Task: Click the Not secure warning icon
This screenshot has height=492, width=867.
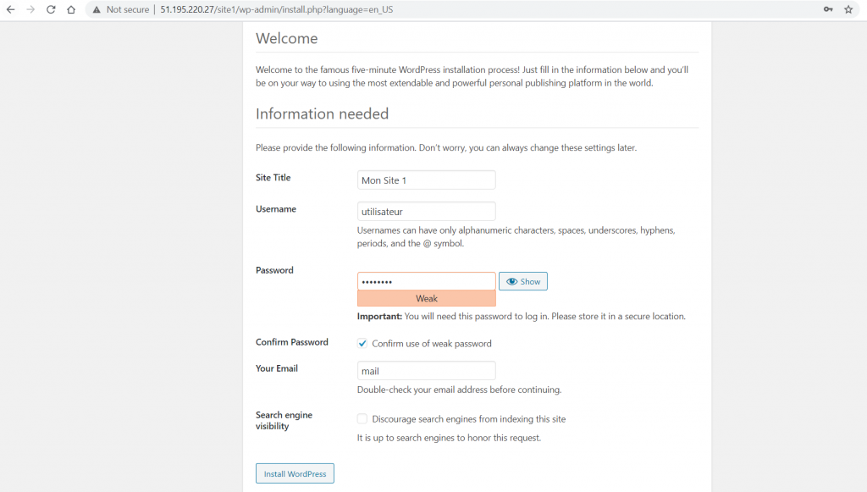Action: pos(97,9)
